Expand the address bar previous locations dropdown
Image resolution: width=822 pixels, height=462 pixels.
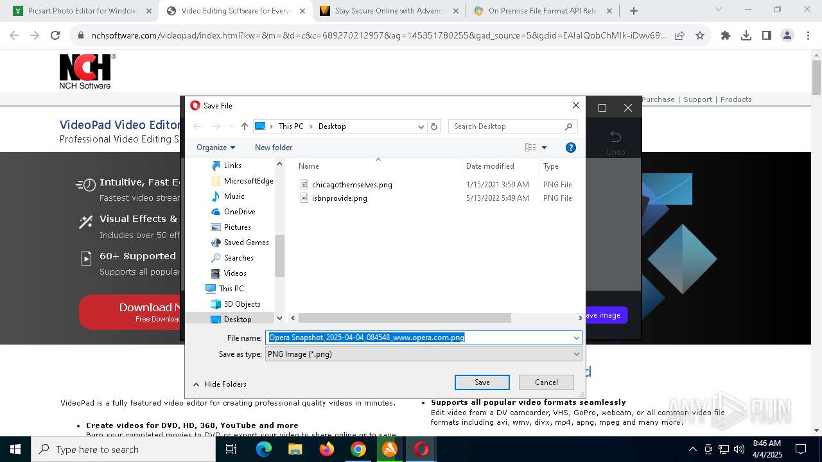tap(421, 126)
